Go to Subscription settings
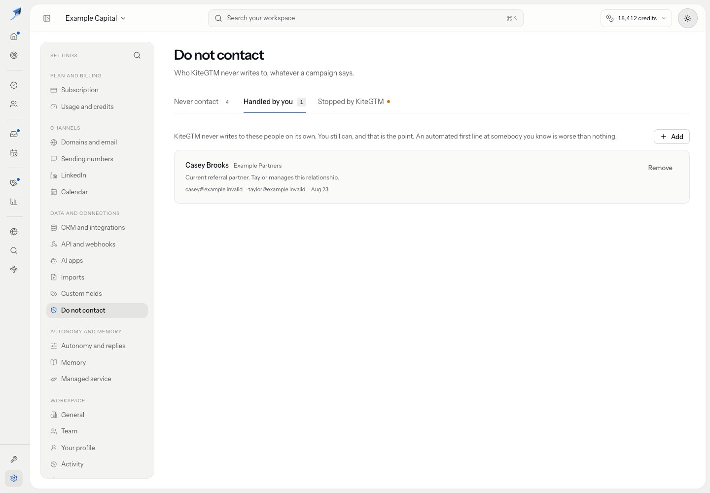The image size is (710, 493). [x=97, y=90]
